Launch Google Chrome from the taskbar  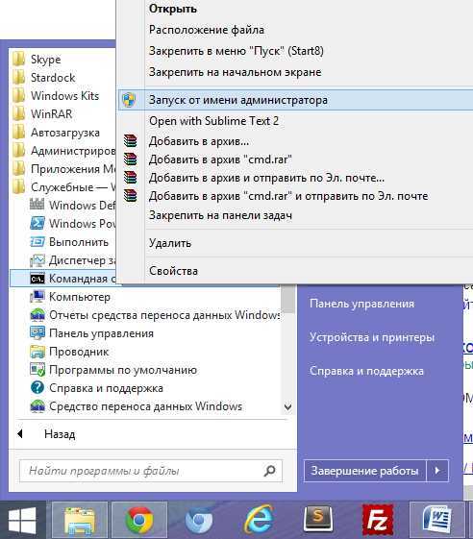(x=139, y=520)
